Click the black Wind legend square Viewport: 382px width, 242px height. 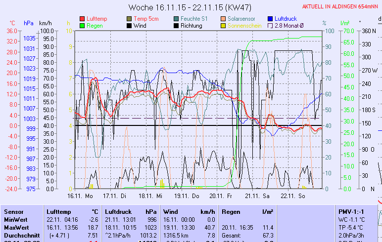[129, 26]
